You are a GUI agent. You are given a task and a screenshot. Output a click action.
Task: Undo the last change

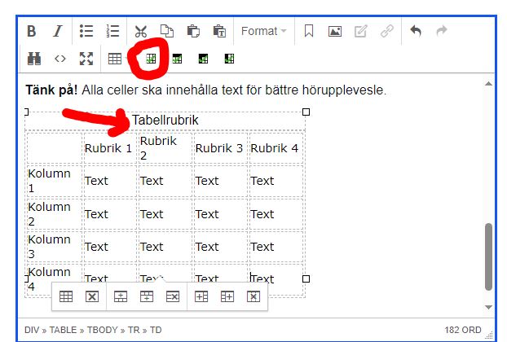[416, 31]
